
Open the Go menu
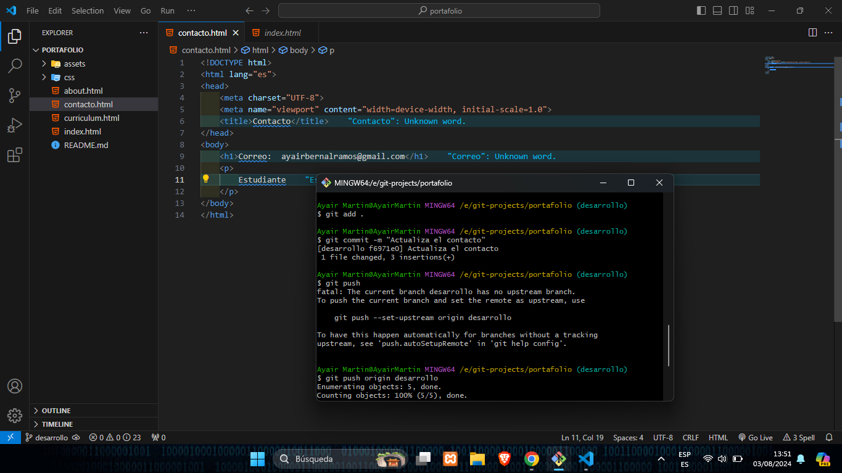146,10
